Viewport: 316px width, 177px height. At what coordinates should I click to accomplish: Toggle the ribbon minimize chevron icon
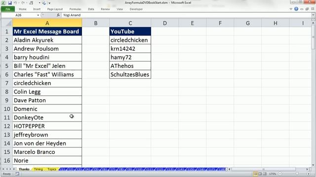(291, 9)
